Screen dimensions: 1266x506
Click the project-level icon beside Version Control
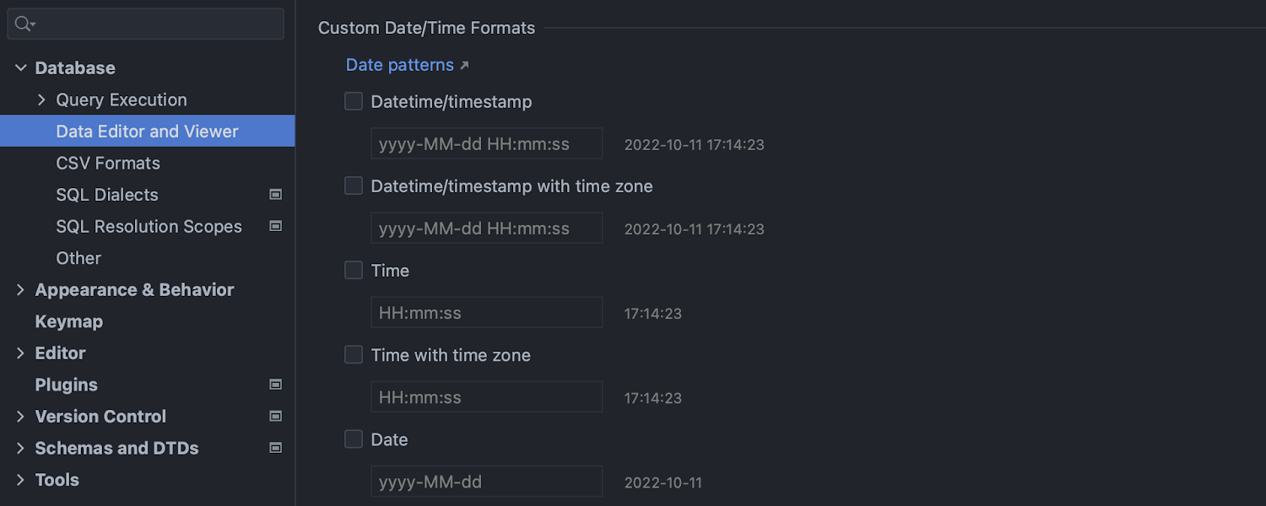click(x=275, y=416)
